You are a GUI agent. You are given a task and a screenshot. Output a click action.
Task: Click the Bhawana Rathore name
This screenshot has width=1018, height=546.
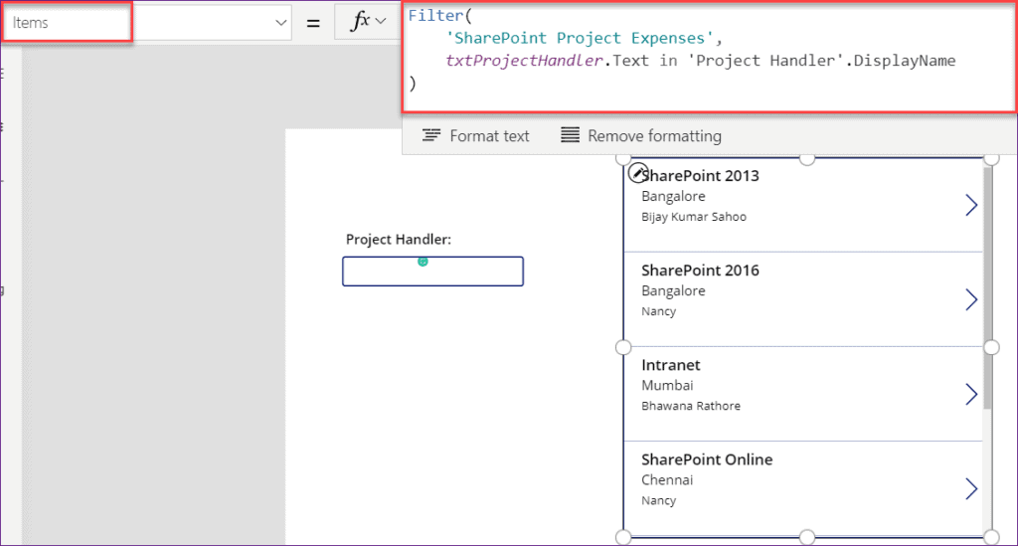(691, 406)
